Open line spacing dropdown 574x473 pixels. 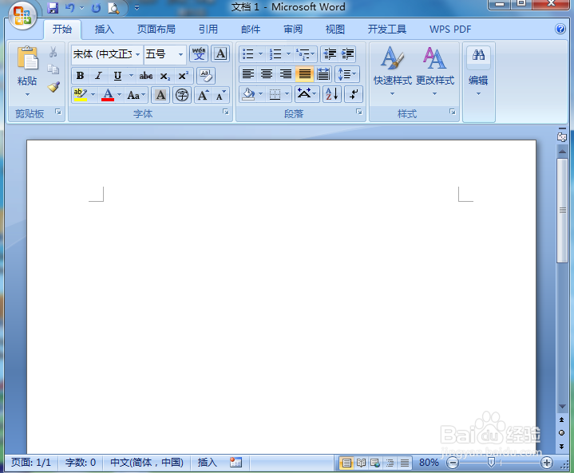(x=347, y=74)
